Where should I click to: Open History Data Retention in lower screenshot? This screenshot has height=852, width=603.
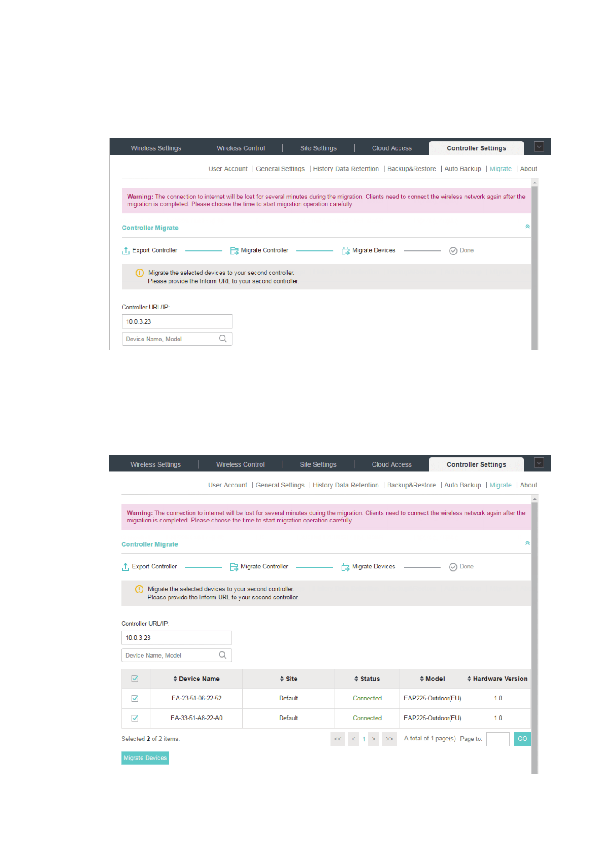[x=346, y=485]
